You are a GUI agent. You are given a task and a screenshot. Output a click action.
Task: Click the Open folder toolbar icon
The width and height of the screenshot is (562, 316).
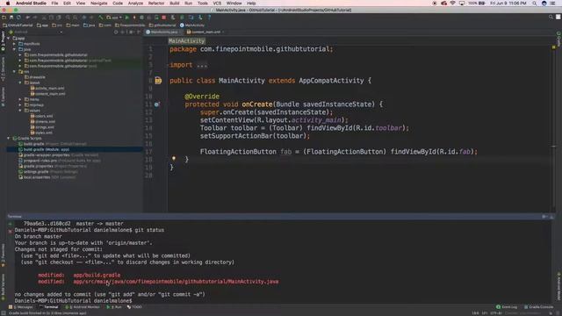tap(4, 18)
